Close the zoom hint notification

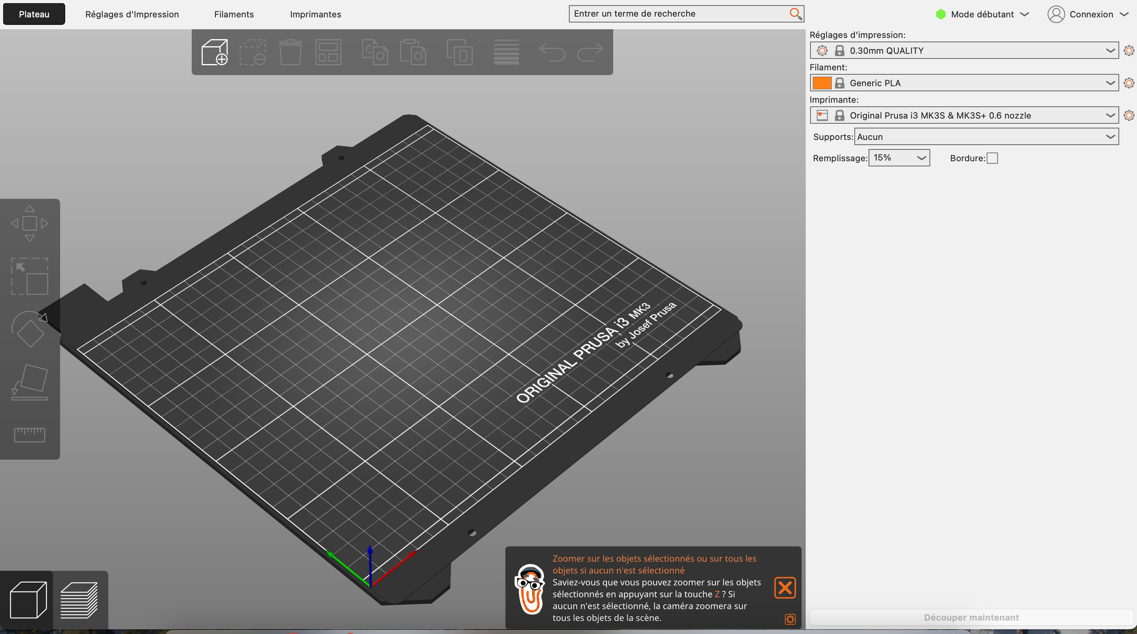785,588
